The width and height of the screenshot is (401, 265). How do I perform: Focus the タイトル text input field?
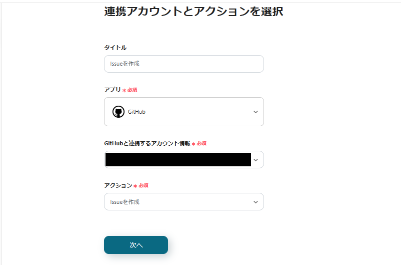point(183,64)
